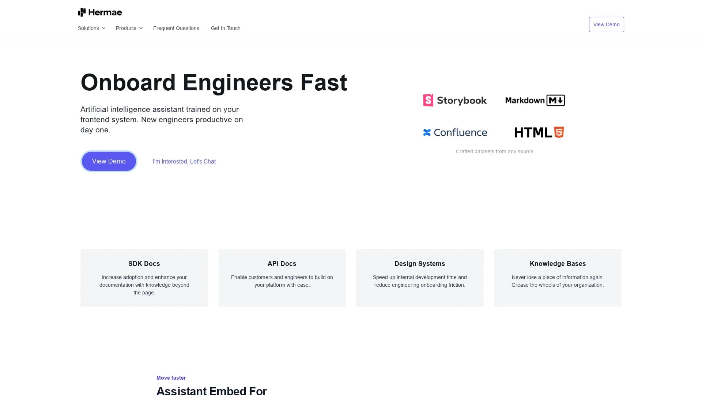Screen dimensions: 702x395
Task: Select the Design Systems card
Action: pos(420,278)
